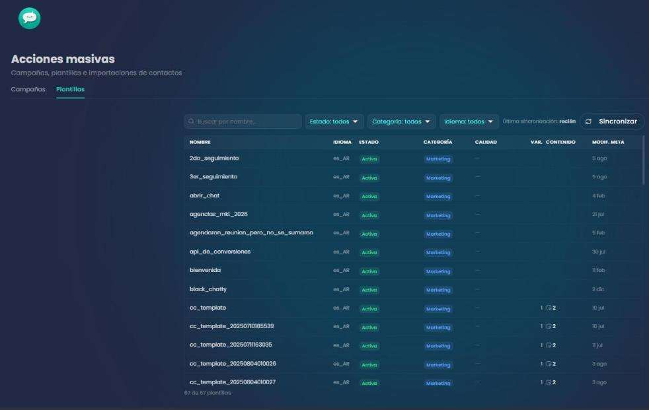The width and height of the screenshot is (649, 410).
Task: Click the Marketing badge in abrir_chat row
Action: (x=438, y=196)
